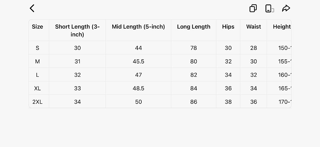Select the Long Length column header
Screen dimensions: 320x147
[x=194, y=27]
